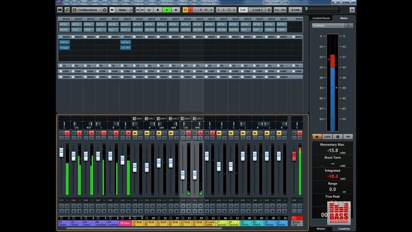Click first insert slot on snare channel
412x232 pixels.
point(64,42)
